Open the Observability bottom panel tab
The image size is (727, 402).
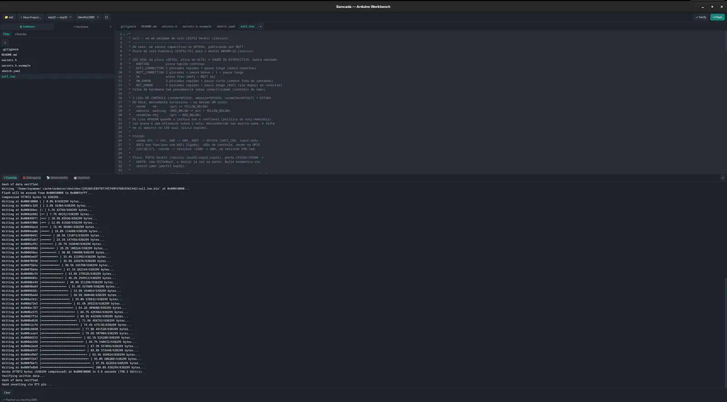pyautogui.click(x=57, y=178)
